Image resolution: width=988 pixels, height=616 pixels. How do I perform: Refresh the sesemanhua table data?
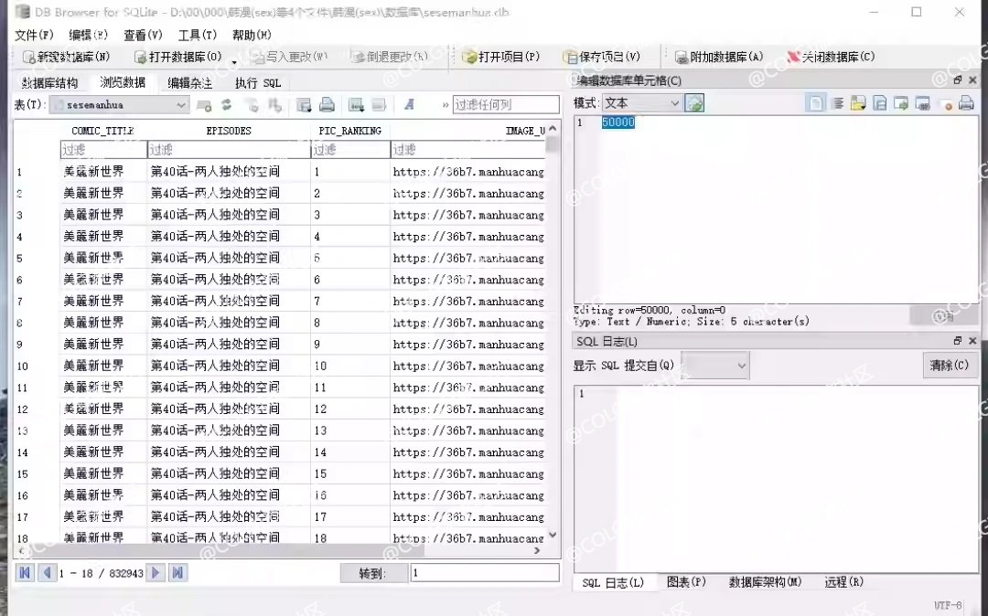click(x=226, y=104)
